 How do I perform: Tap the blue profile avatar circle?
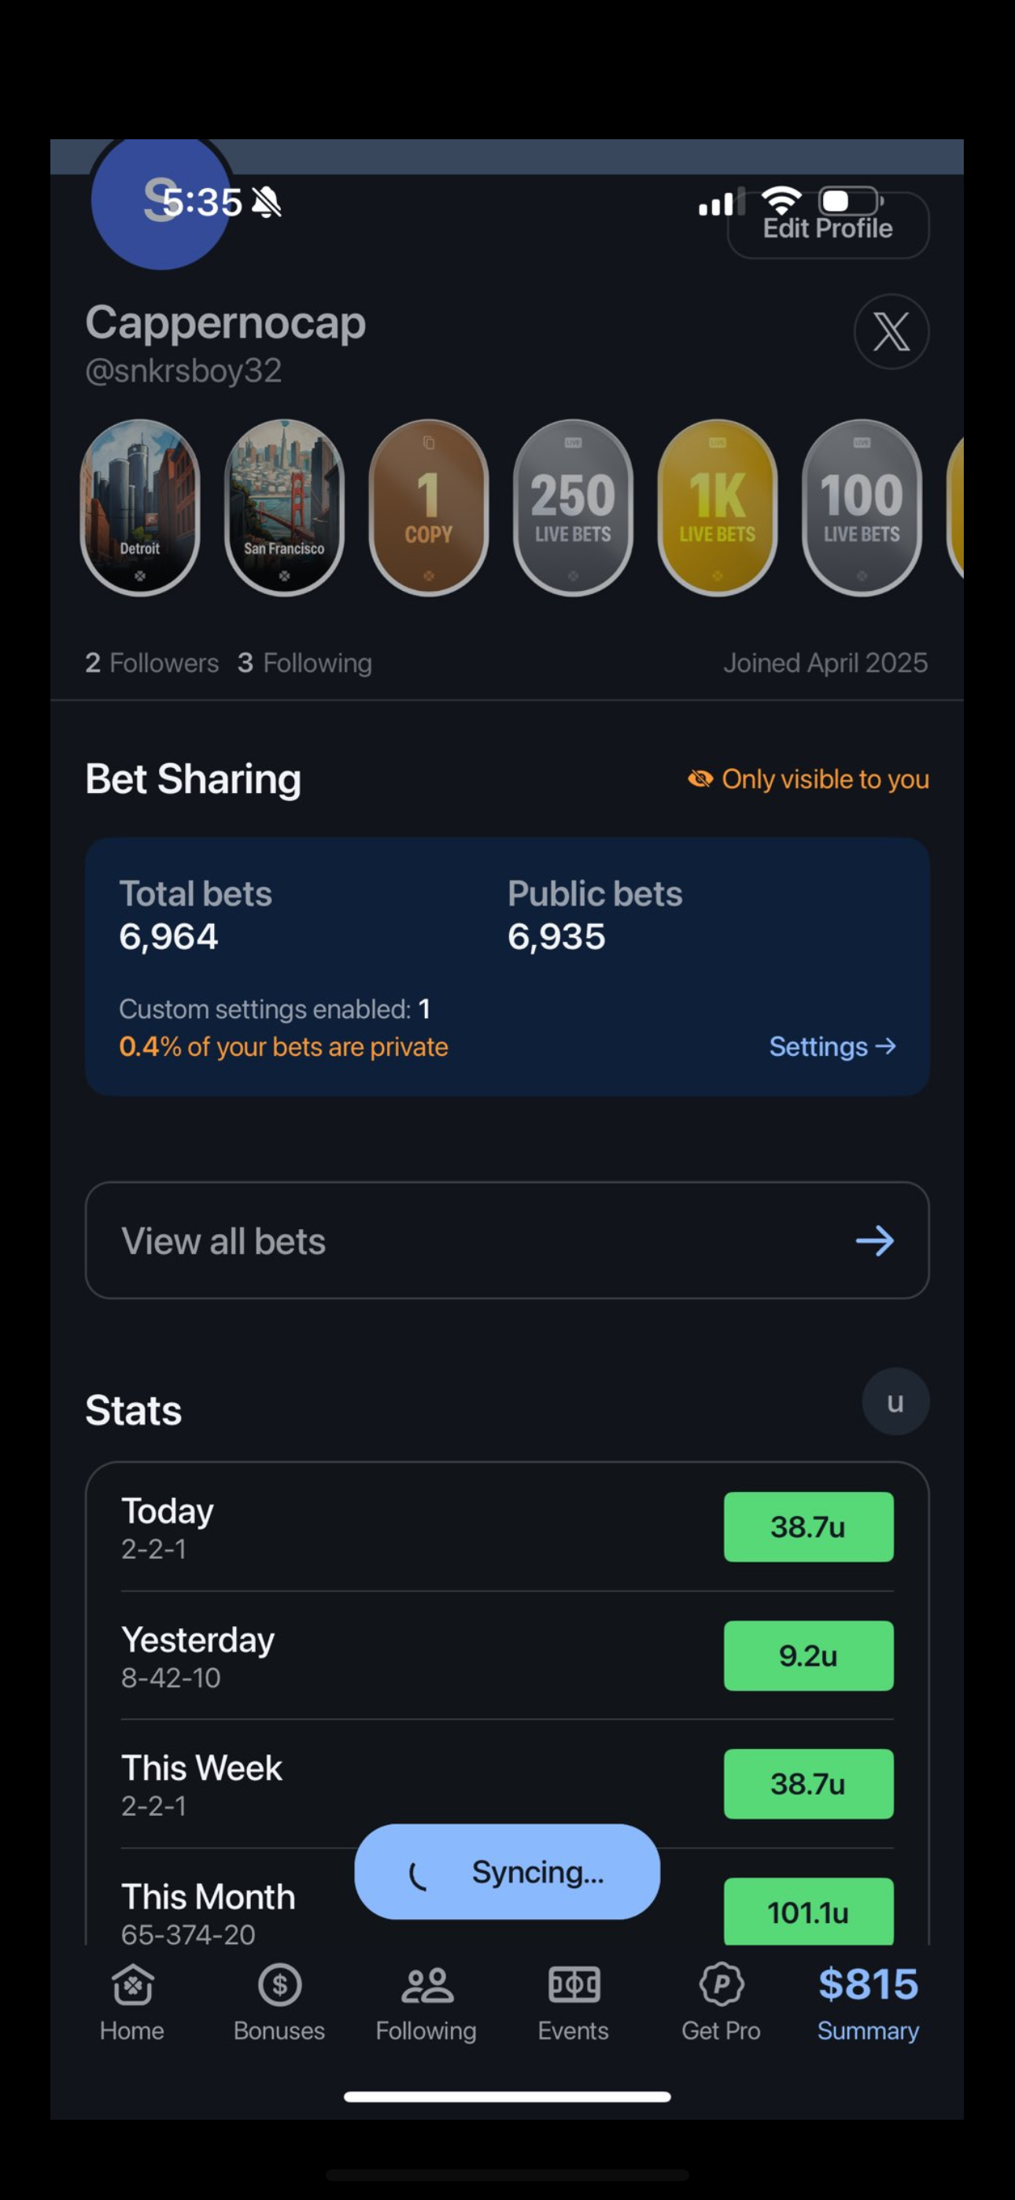click(160, 205)
